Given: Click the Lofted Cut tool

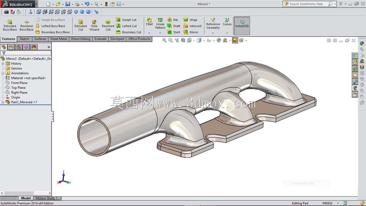Looking at the screenshot, I should coord(126,26).
